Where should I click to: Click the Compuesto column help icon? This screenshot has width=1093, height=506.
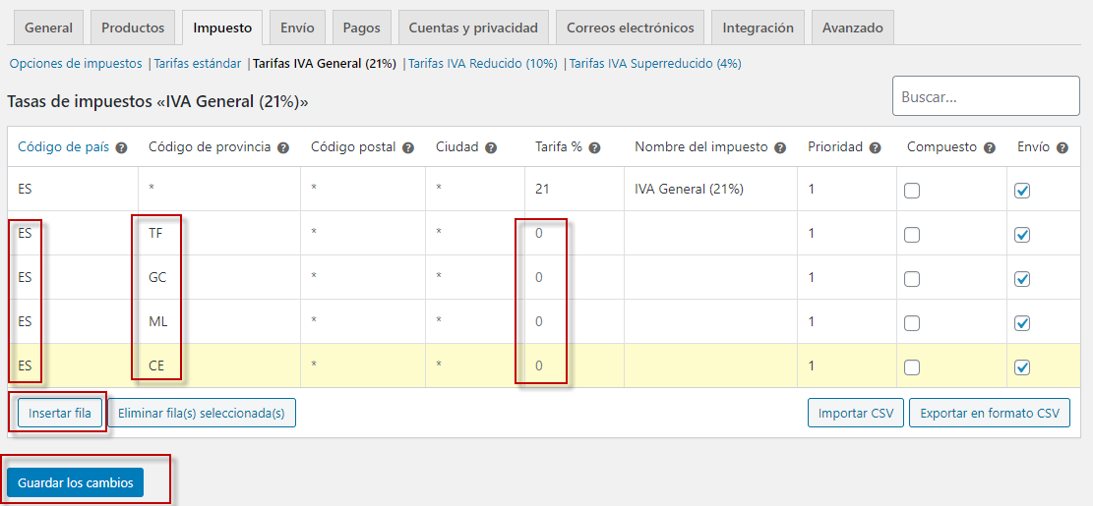click(x=989, y=147)
